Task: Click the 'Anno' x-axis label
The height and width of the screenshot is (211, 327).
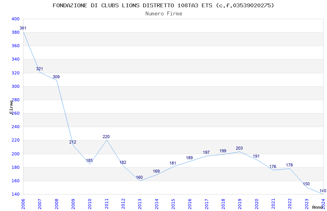Action: (317, 207)
